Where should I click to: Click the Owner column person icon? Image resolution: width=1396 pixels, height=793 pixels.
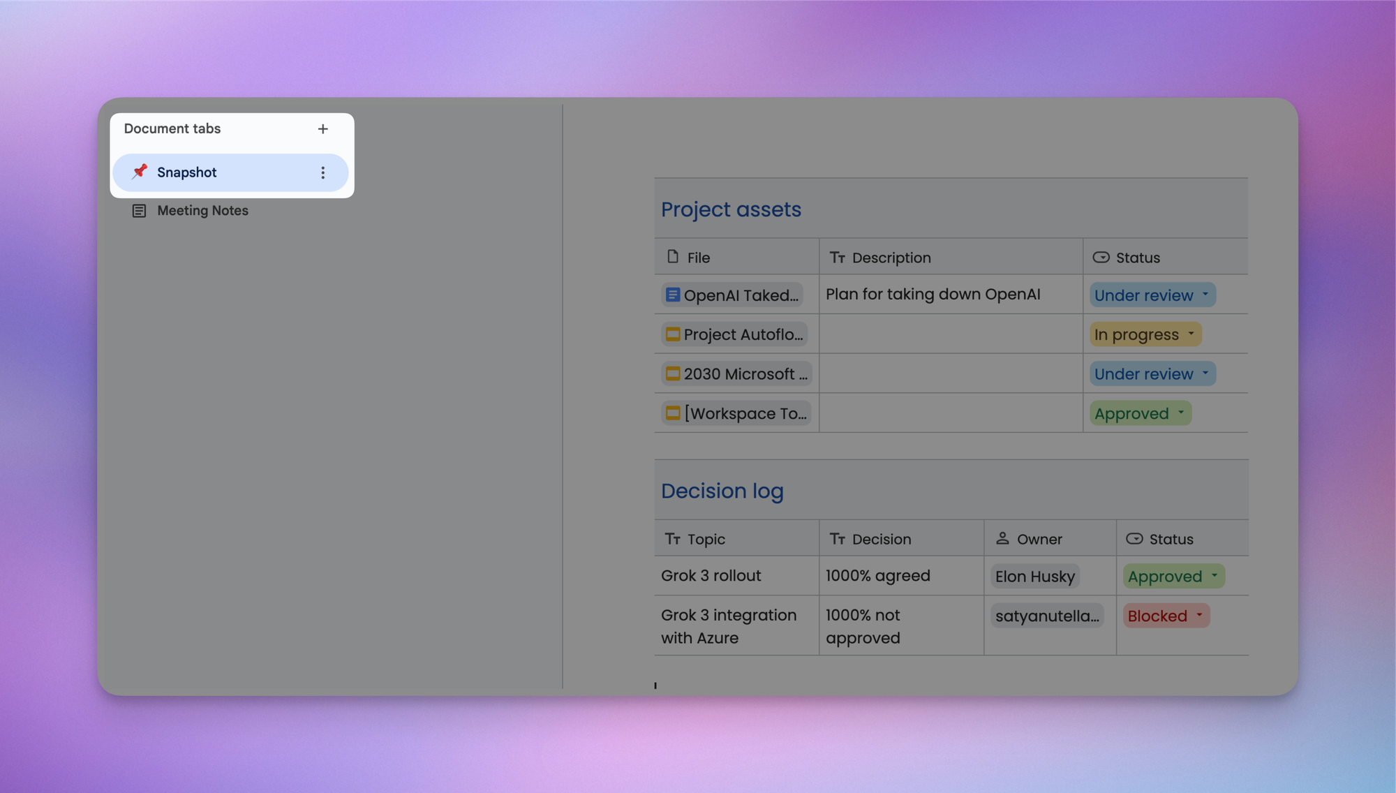[1002, 538]
